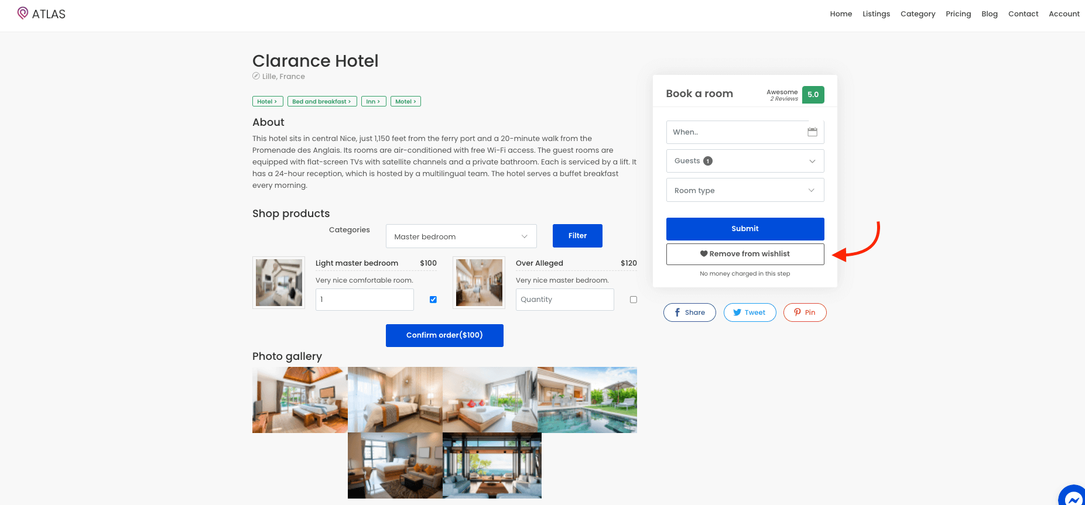1085x505 pixels.
Task: Click the Submit booking button
Action: pos(745,229)
